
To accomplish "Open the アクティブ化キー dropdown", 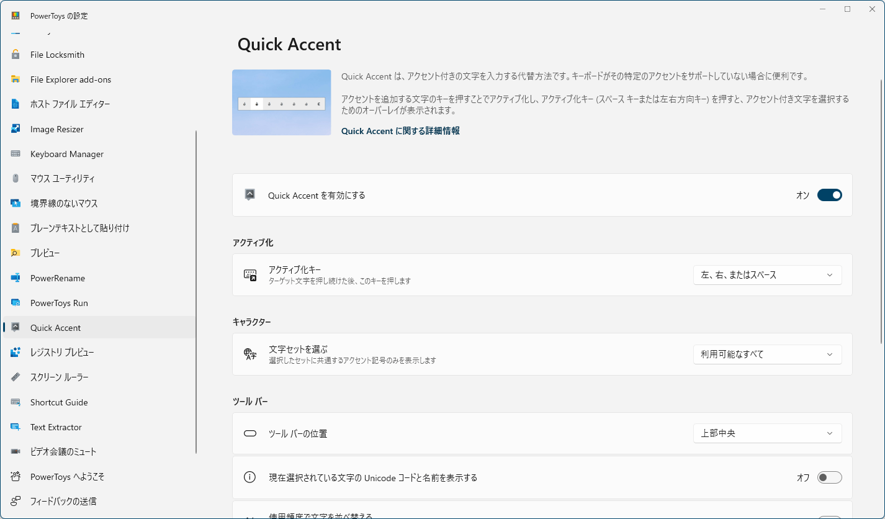I will point(767,275).
